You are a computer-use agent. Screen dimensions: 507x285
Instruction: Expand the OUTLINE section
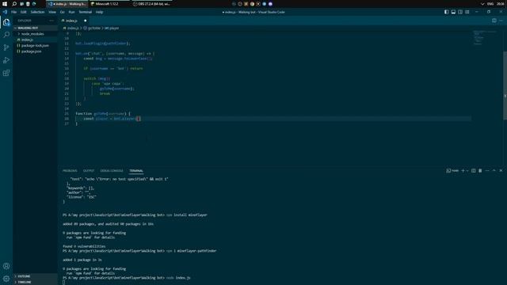[35, 276]
